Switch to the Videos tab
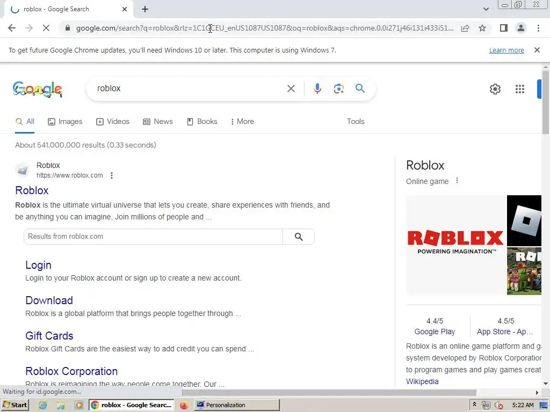Screen dimensions: 550x412 pyautogui.click(x=113, y=122)
